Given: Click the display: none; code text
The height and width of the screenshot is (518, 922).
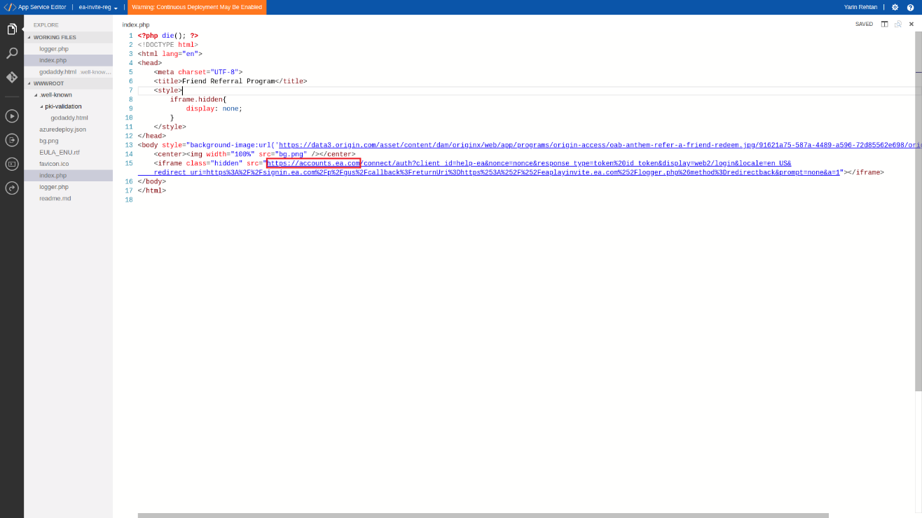Looking at the screenshot, I should [214, 108].
